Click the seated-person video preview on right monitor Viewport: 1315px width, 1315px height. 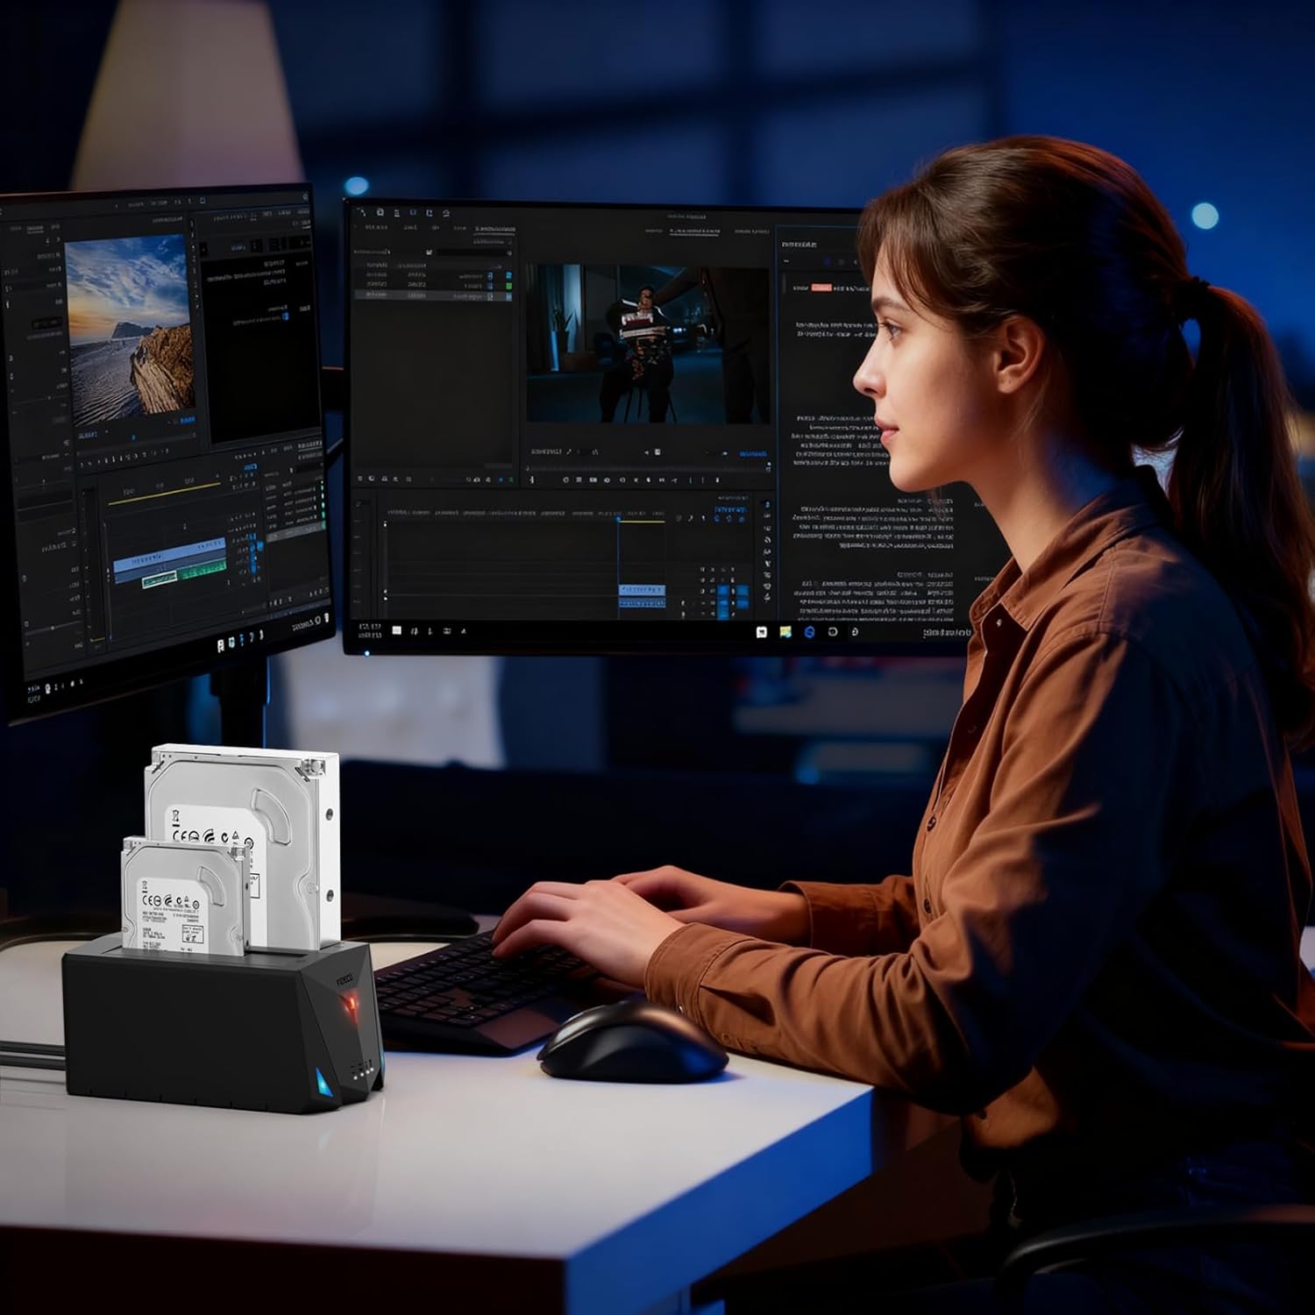tap(648, 344)
